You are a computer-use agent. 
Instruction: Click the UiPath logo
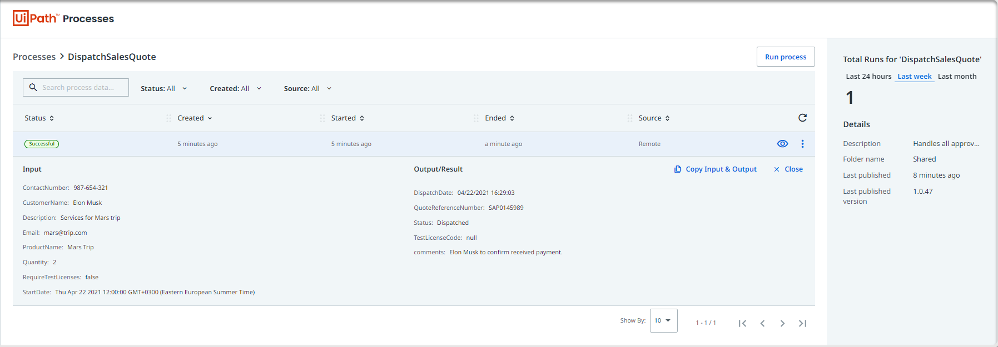point(36,18)
